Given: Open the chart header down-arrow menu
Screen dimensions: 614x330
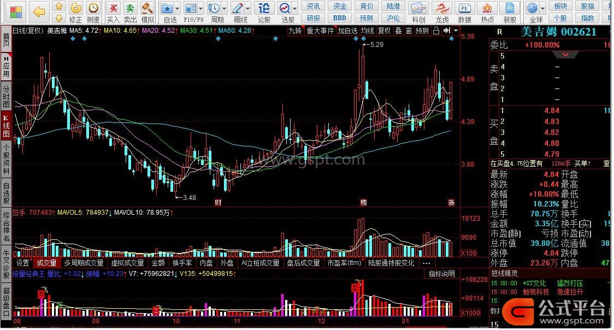Looking at the screenshot, I should pos(456,31).
